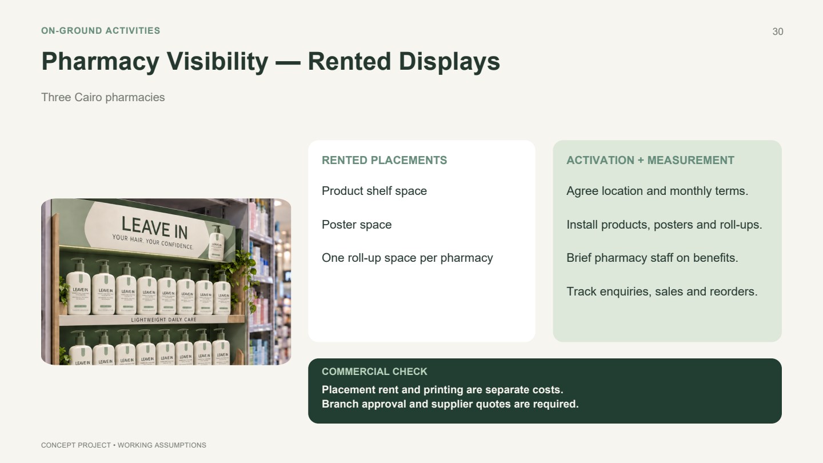Select "Track enquiries, sales and reorders."

[662, 292]
